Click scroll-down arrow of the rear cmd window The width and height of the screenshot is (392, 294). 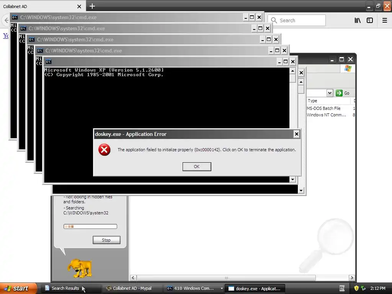coord(301,191)
